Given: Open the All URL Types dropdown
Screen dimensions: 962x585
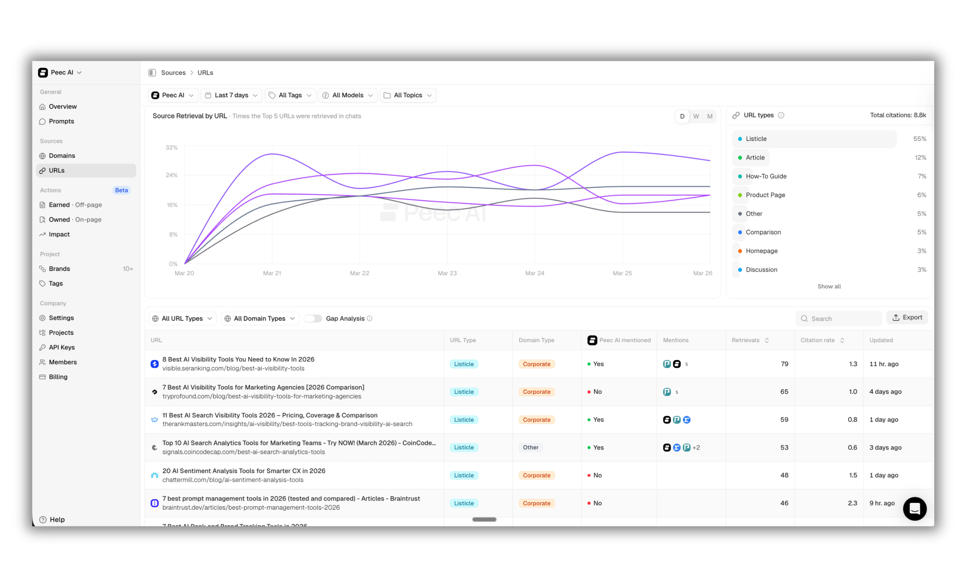Looking at the screenshot, I should click(x=182, y=318).
